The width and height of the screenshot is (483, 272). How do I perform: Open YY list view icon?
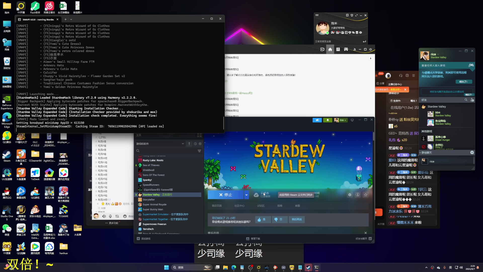click(x=338, y=49)
